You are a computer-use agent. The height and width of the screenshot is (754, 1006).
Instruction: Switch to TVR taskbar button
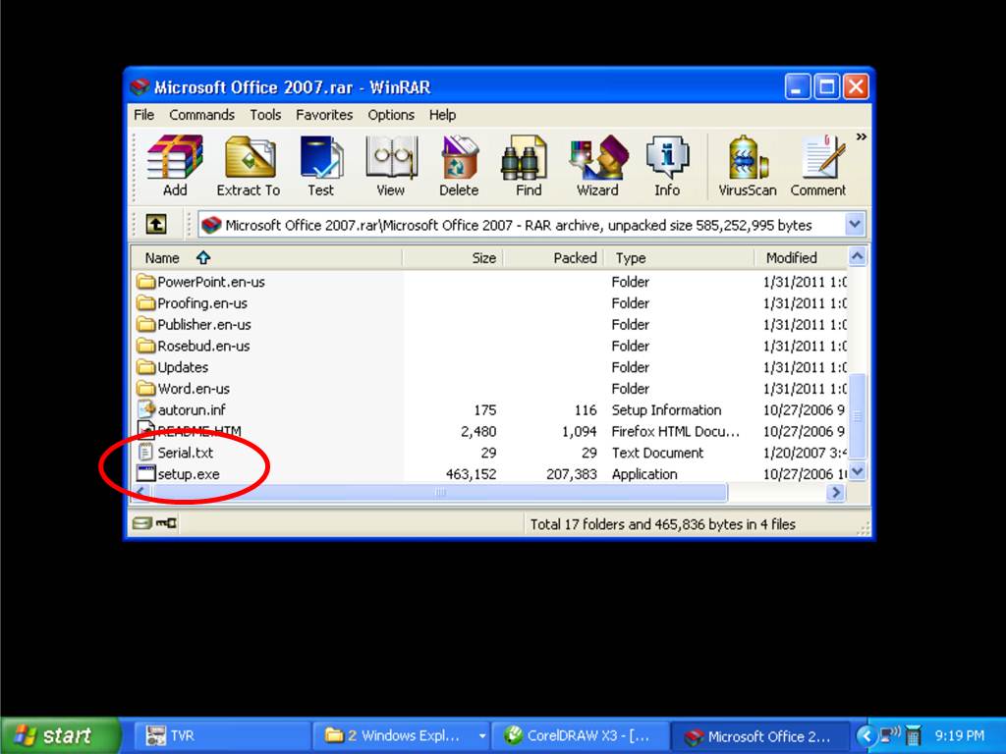pyautogui.click(x=222, y=735)
